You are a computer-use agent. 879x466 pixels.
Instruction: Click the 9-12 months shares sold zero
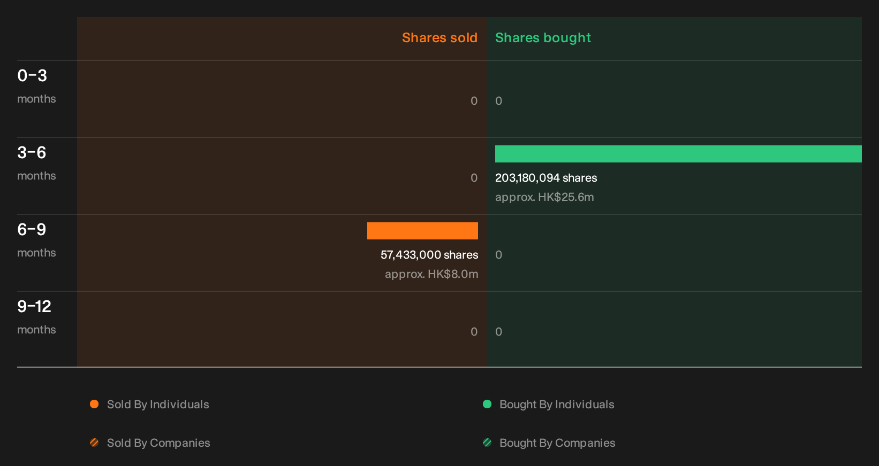click(474, 332)
